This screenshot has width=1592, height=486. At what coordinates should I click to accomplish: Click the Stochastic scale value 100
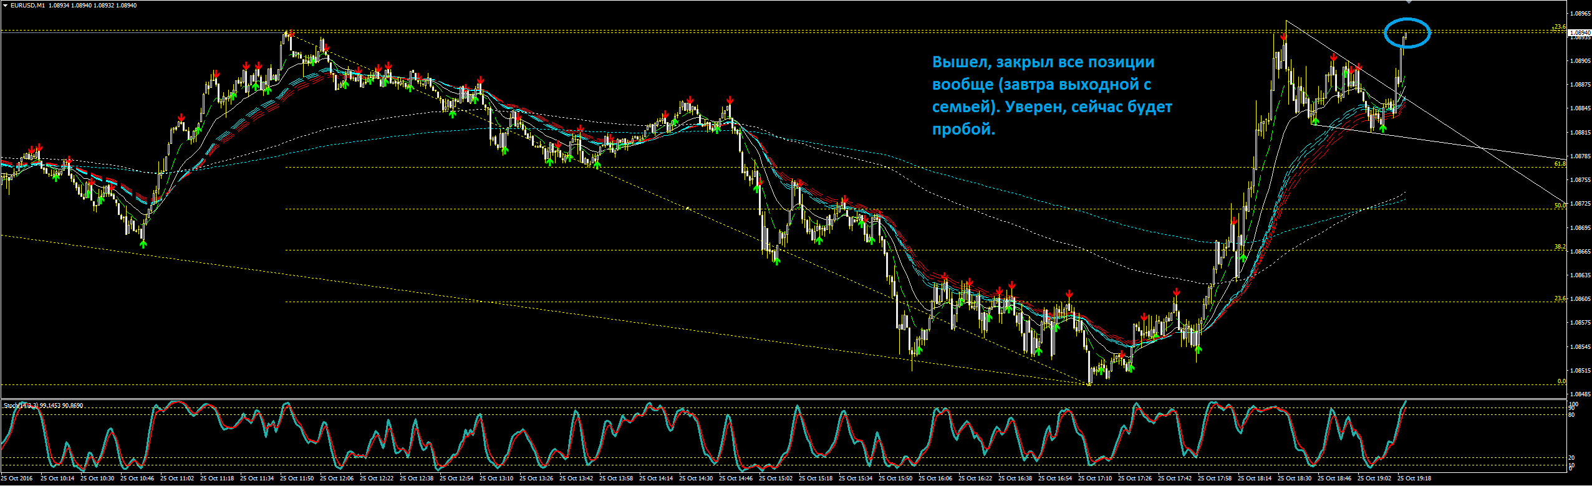tap(1573, 404)
